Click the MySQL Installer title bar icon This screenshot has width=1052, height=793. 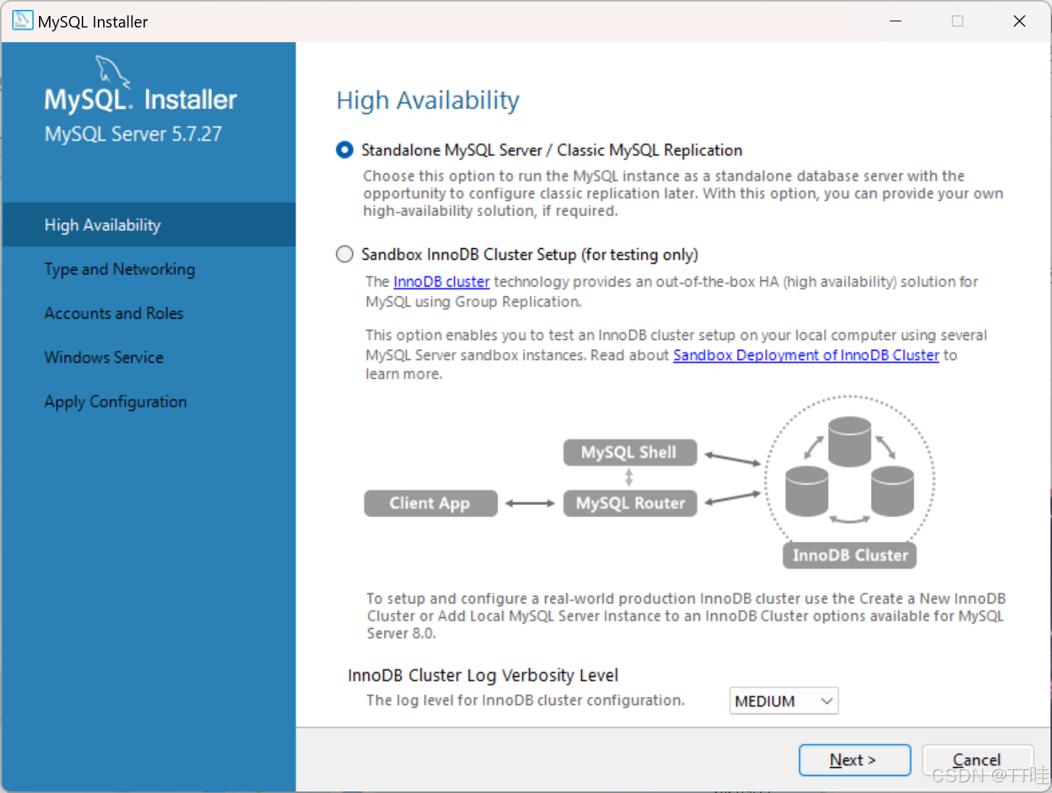tap(23, 21)
